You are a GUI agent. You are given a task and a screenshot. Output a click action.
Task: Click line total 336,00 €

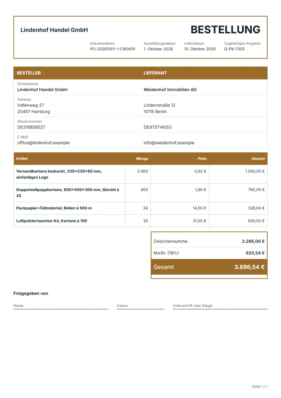point(256,208)
